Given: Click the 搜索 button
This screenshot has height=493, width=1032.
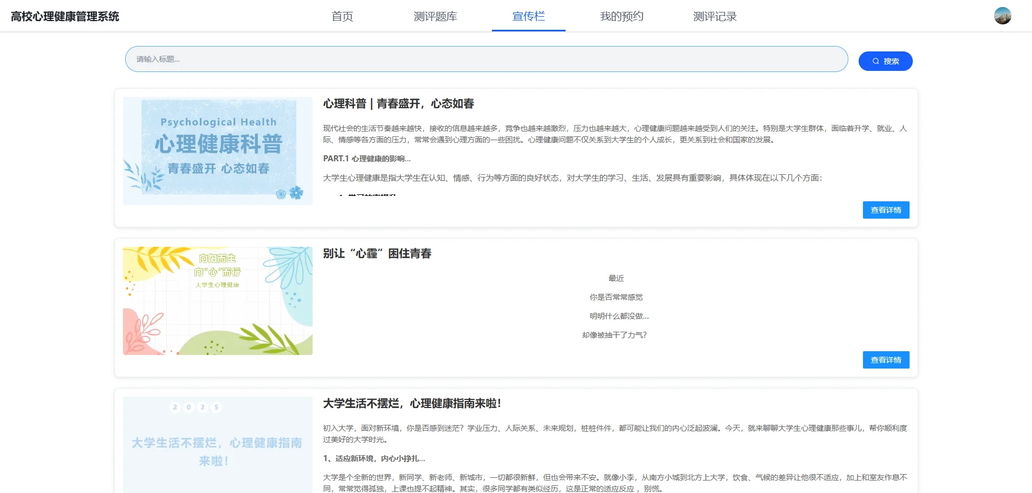Looking at the screenshot, I should click(885, 61).
